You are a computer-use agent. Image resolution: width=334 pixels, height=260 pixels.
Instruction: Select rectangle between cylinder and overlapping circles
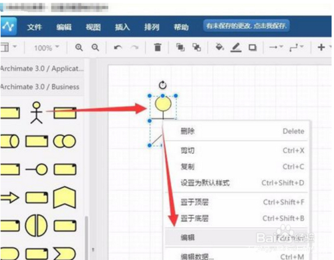click(37, 141)
